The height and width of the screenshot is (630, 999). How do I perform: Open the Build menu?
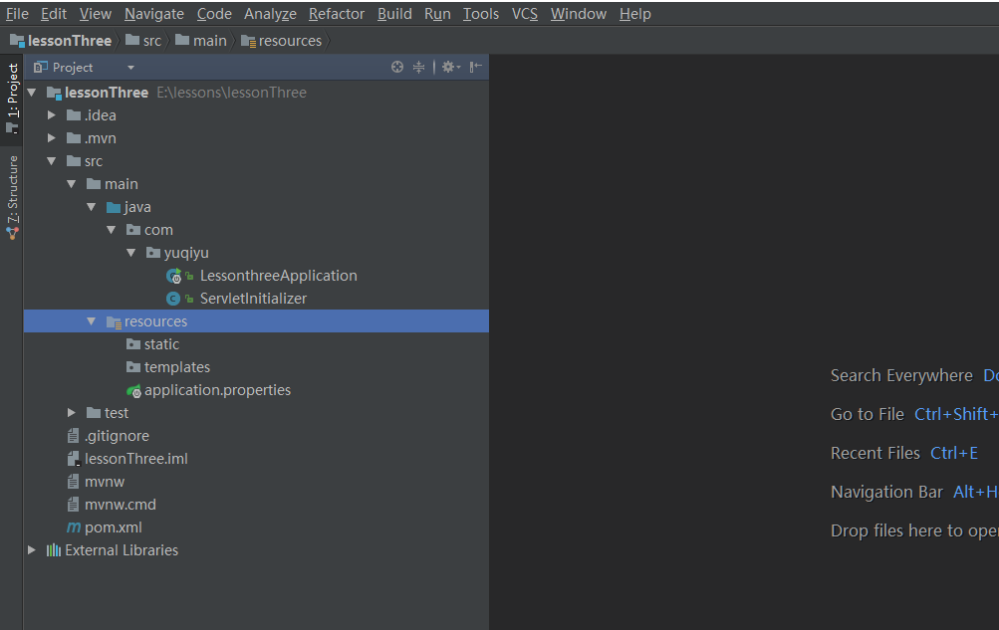coord(394,13)
